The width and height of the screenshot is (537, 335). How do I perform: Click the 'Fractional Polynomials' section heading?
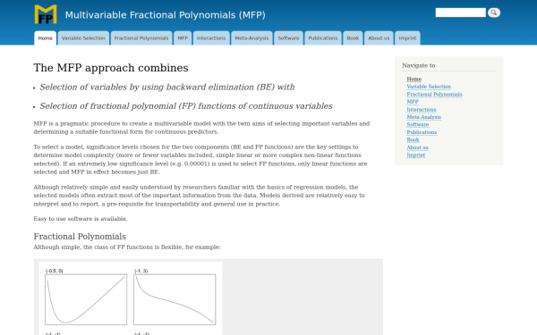[80, 237]
